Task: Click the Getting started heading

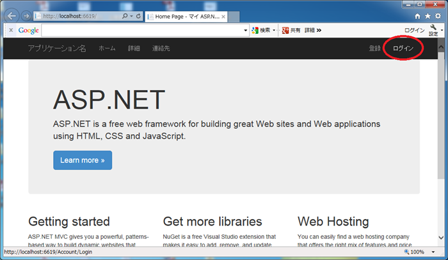Action: coord(69,222)
